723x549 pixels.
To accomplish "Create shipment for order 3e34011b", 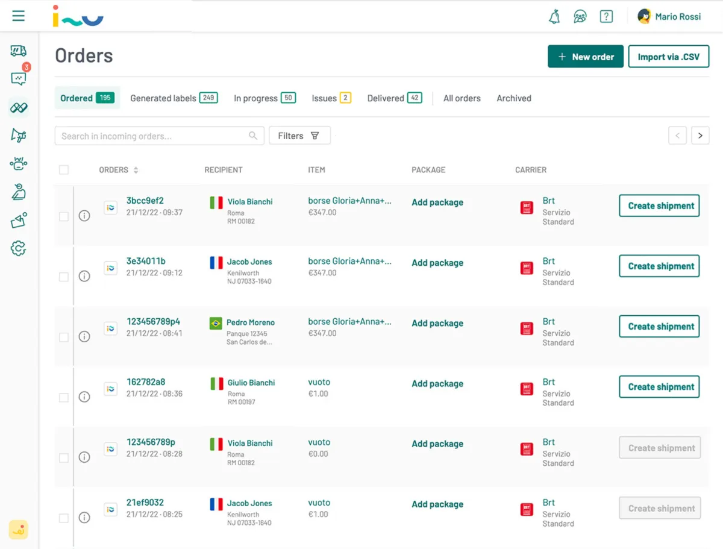I will tap(660, 266).
